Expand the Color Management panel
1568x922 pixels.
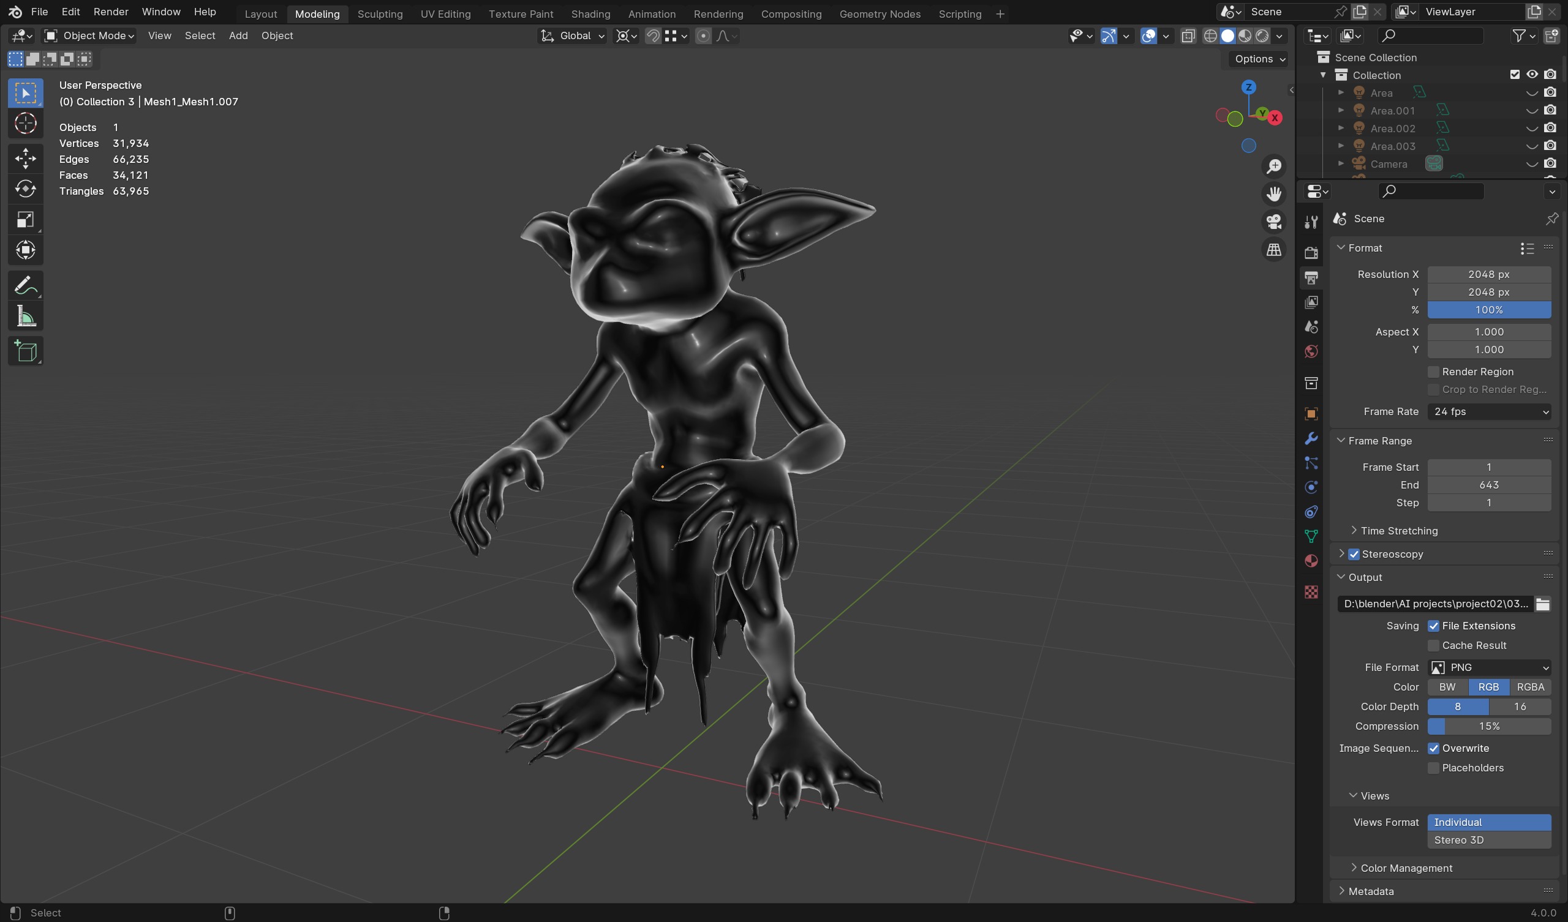(x=1406, y=868)
